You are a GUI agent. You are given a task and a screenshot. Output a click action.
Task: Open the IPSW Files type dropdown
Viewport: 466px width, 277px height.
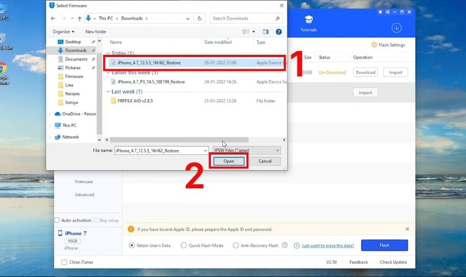(247, 150)
